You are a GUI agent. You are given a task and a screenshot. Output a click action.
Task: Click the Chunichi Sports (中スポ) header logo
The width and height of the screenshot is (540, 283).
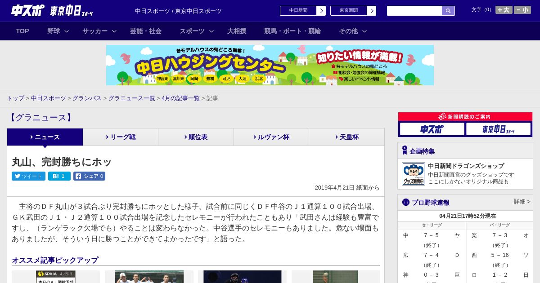click(x=28, y=10)
